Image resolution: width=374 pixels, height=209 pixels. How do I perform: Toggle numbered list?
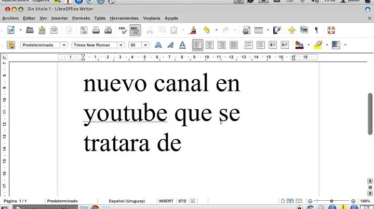pos(248,45)
